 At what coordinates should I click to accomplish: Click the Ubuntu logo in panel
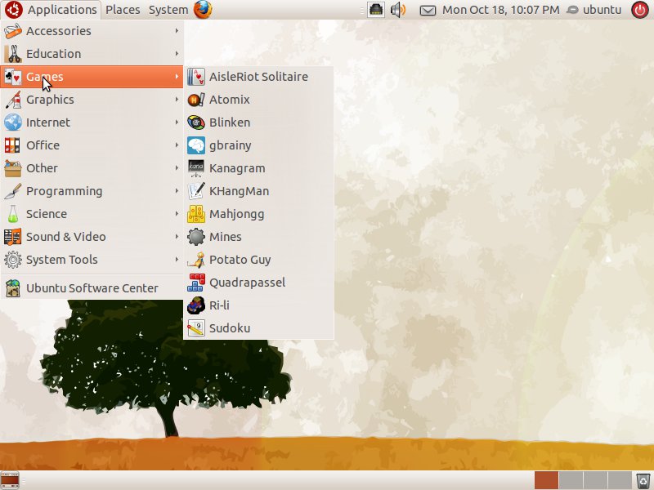click(13, 10)
